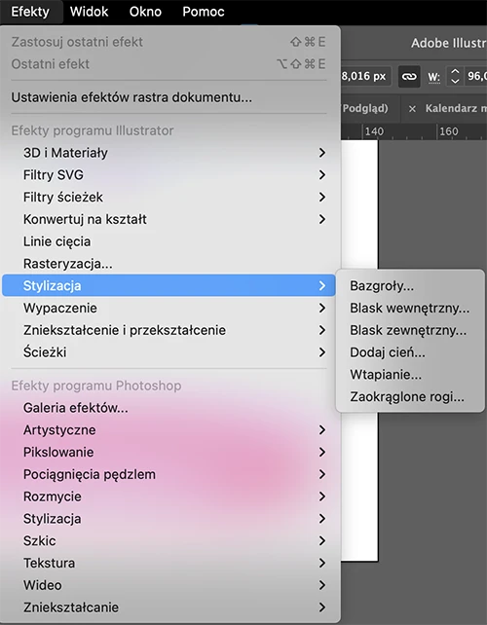The width and height of the screenshot is (487, 625).
Task: Expand the 3D i Materiały submenu
Action: click(x=169, y=153)
